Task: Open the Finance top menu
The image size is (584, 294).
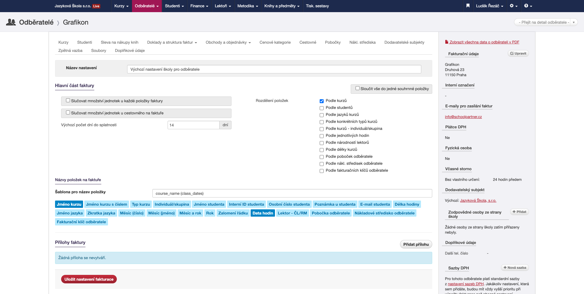Action: coord(199,6)
